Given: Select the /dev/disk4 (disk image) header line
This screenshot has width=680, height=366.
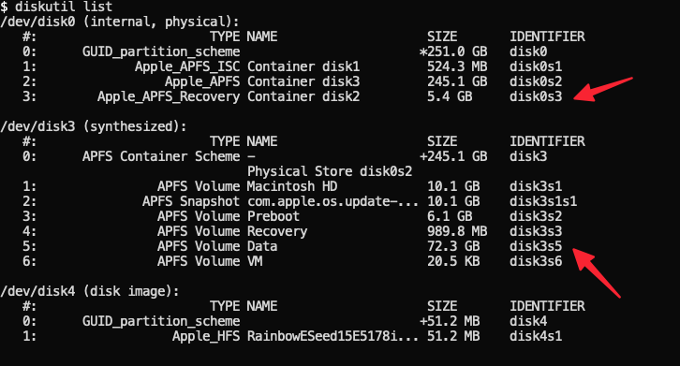Looking at the screenshot, I should click(x=90, y=291).
